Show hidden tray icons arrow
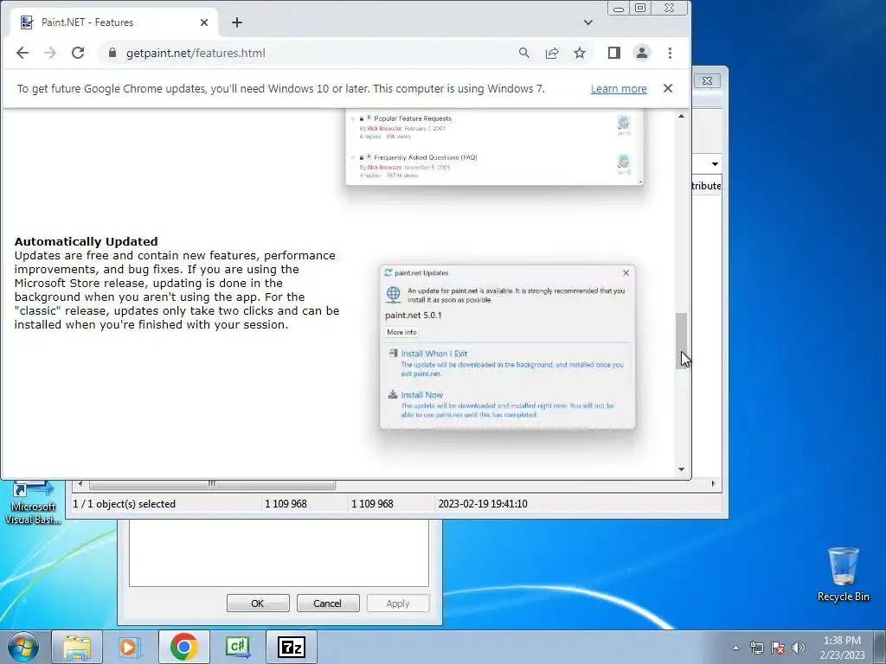The height and width of the screenshot is (664, 886). pyautogui.click(x=735, y=648)
